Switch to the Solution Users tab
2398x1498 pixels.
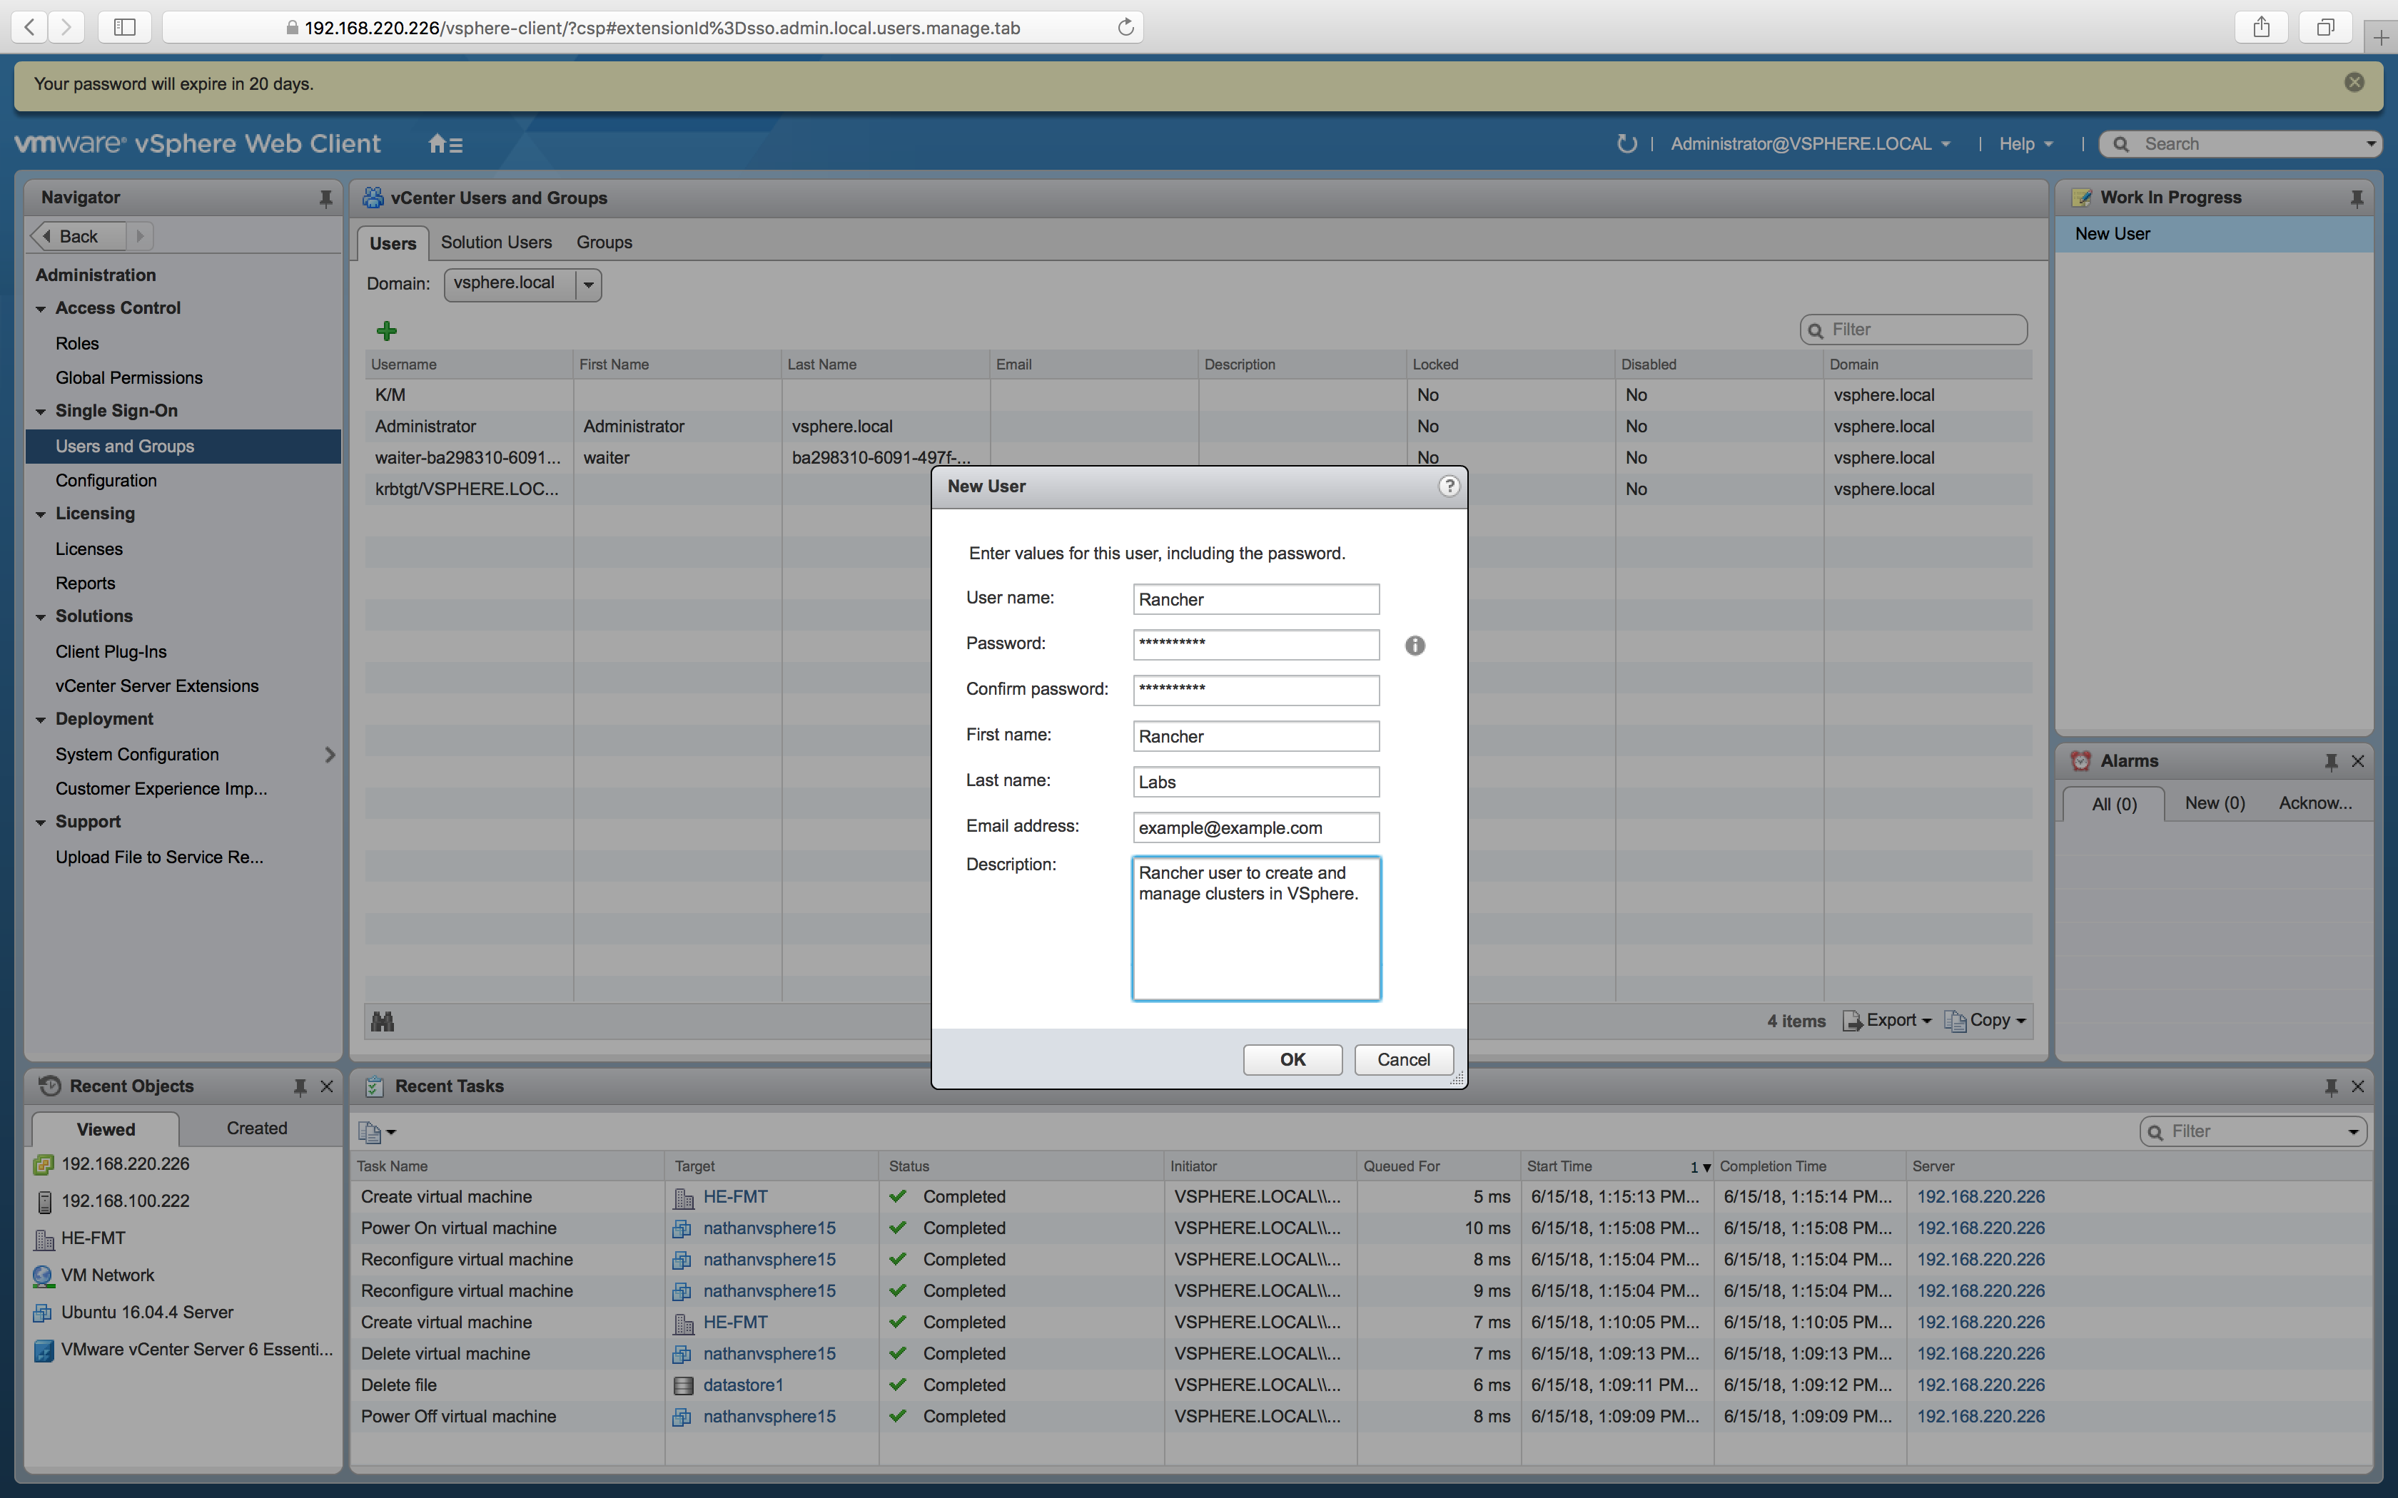(x=497, y=242)
